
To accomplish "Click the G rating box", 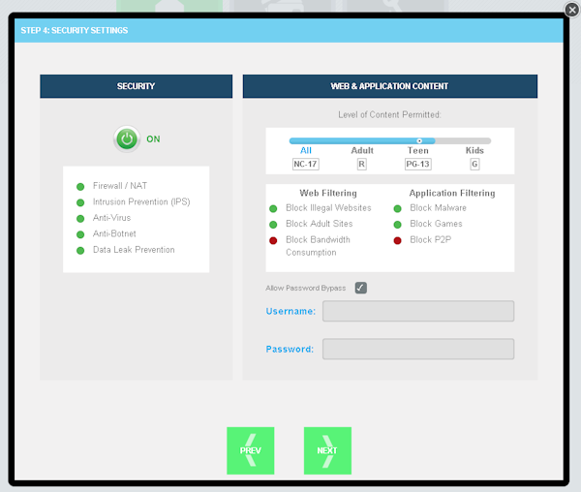I will click(474, 164).
